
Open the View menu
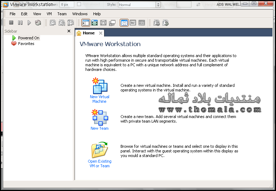pyautogui.click(x=37, y=14)
